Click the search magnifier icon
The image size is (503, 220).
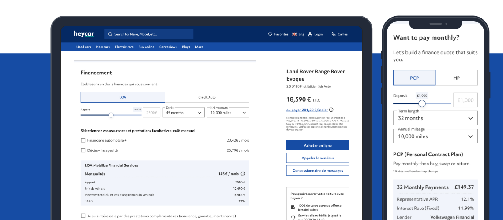coord(110,34)
